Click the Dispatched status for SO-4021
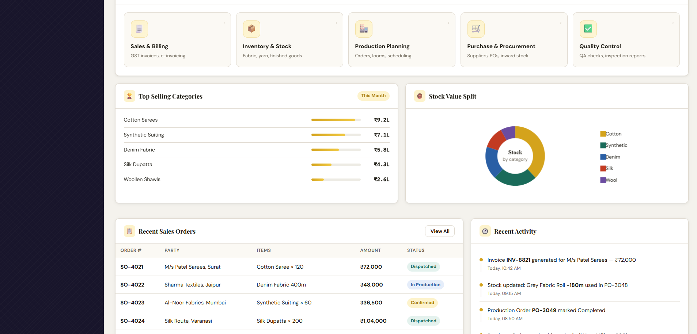Image resolution: width=697 pixels, height=334 pixels. click(x=423, y=266)
